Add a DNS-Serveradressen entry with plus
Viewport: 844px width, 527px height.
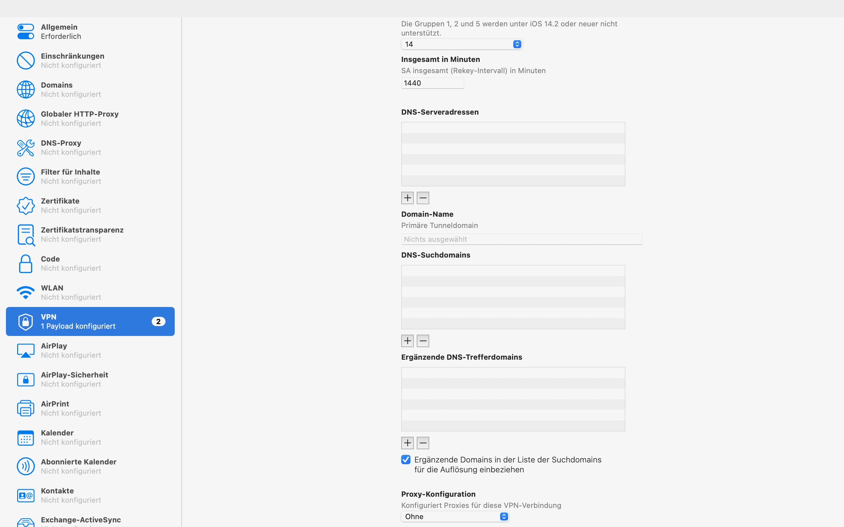(x=407, y=198)
